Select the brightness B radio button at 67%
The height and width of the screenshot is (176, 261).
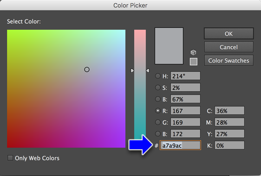coord(157,99)
